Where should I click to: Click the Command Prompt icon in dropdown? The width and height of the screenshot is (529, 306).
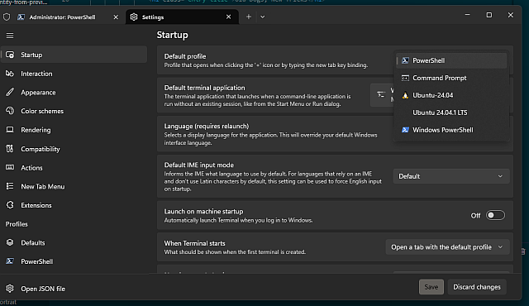pos(405,78)
